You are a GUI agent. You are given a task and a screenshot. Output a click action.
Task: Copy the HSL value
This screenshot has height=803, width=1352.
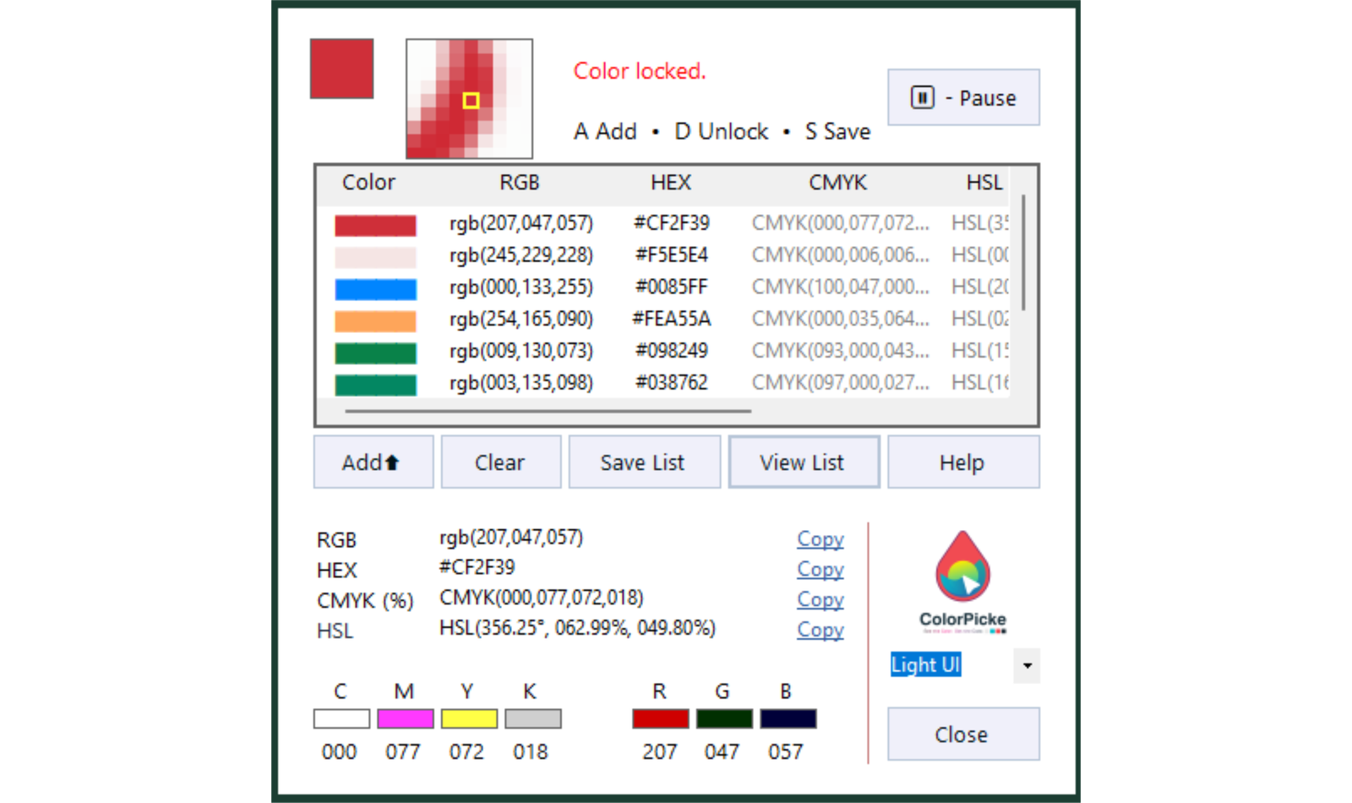(820, 630)
